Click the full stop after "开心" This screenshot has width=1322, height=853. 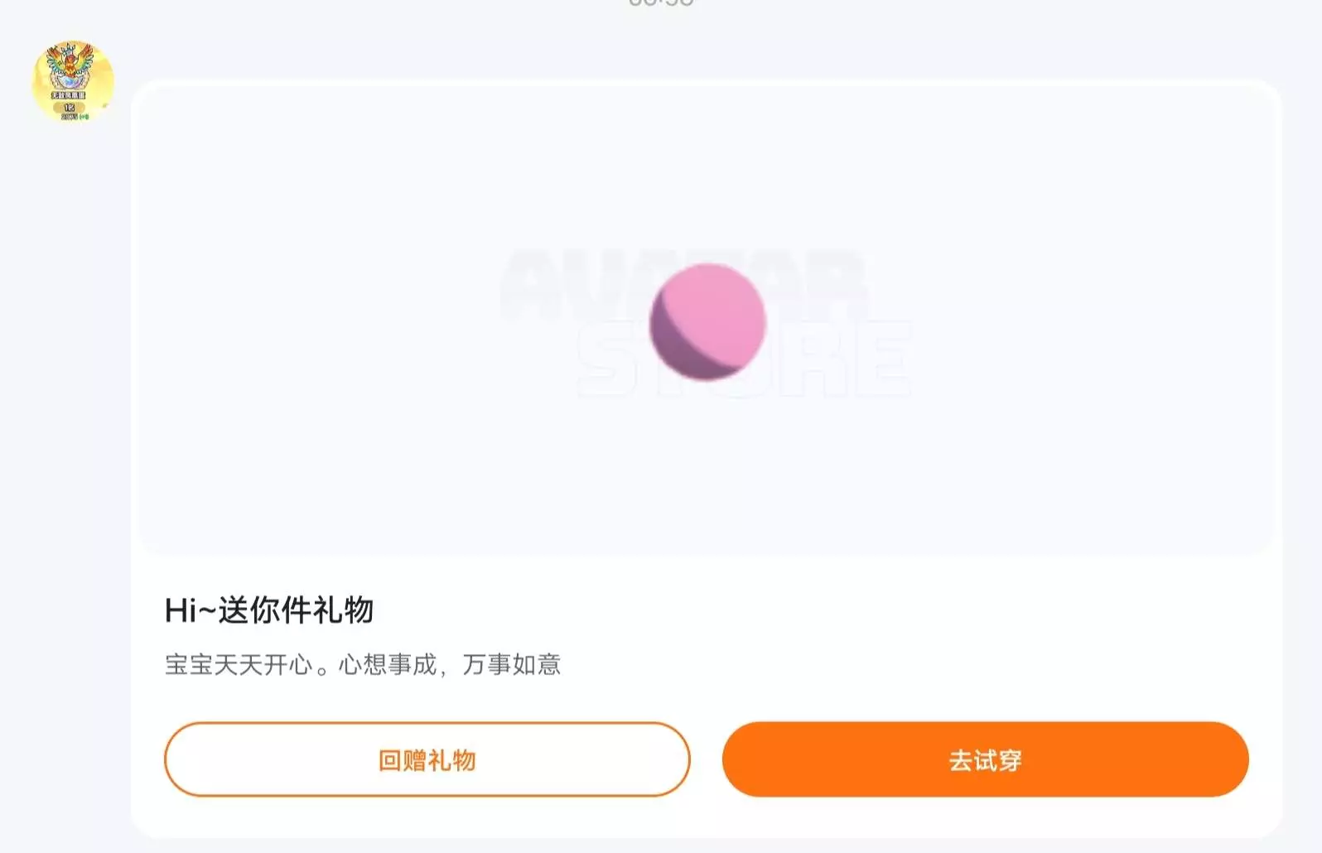point(323,667)
